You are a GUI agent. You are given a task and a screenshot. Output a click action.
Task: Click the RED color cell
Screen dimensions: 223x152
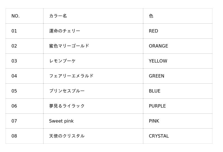[x=154, y=31]
